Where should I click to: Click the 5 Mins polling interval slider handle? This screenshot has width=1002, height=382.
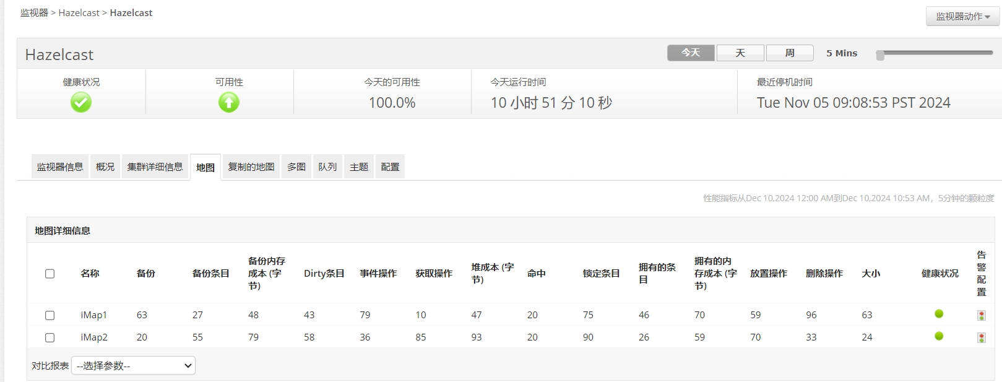[x=880, y=55]
